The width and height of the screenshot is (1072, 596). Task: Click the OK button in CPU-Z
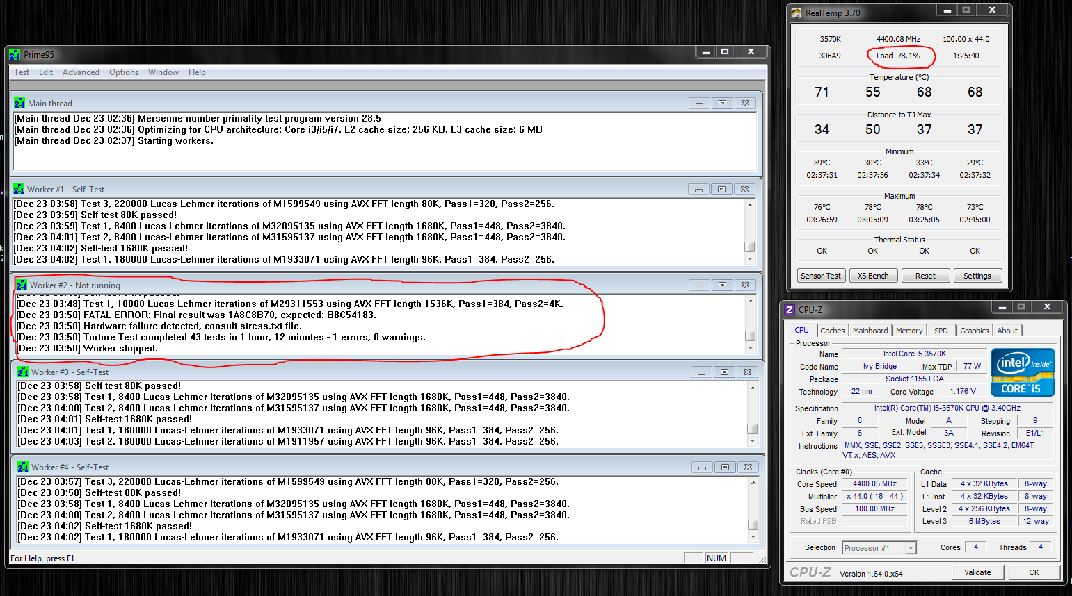[x=1034, y=572]
